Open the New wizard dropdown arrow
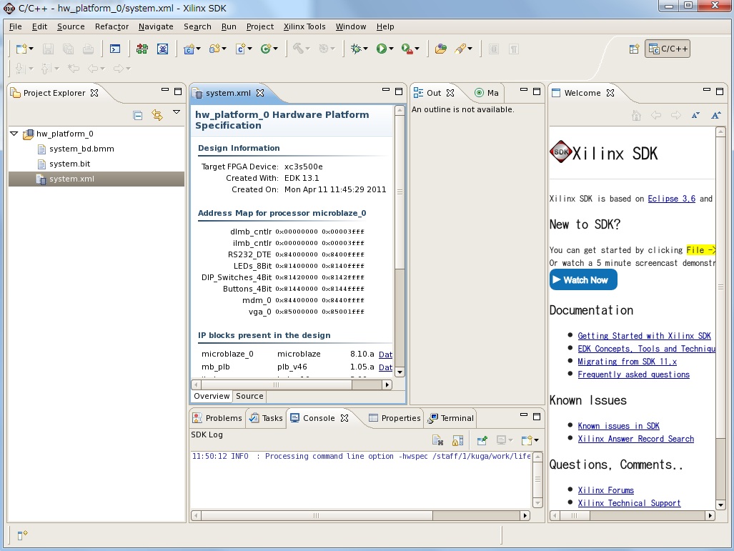The image size is (734, 551). [31, 49]
